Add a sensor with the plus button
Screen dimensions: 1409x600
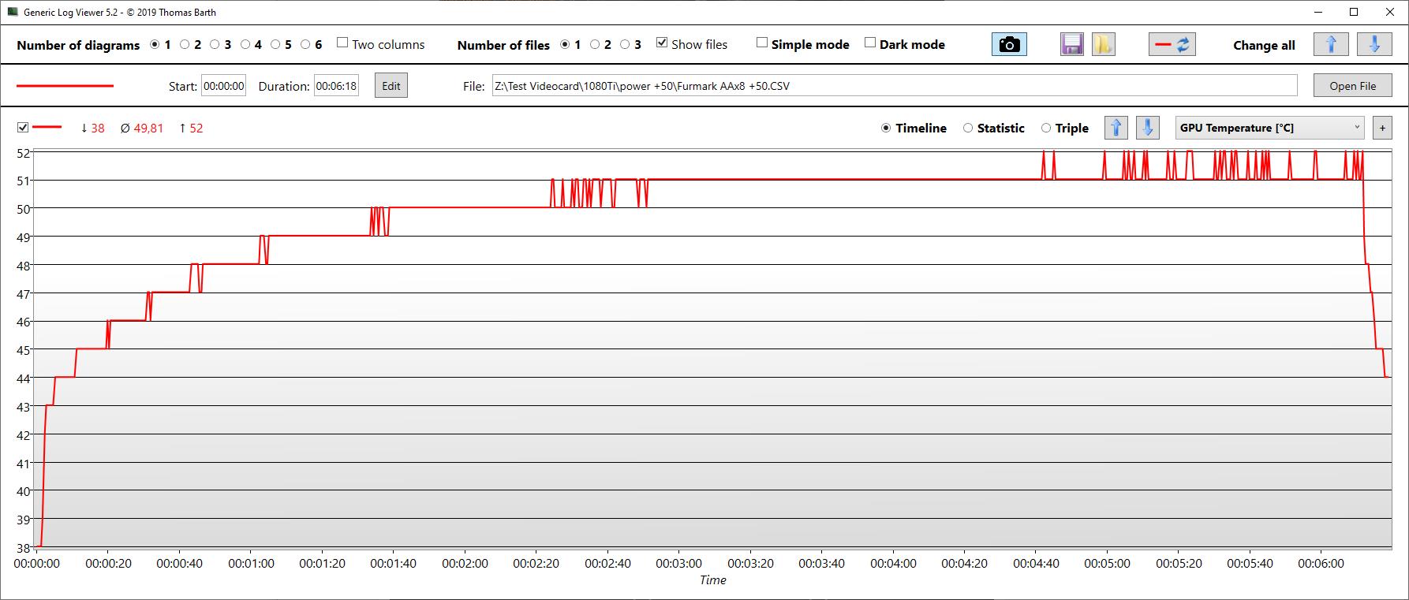point(1382,128)
